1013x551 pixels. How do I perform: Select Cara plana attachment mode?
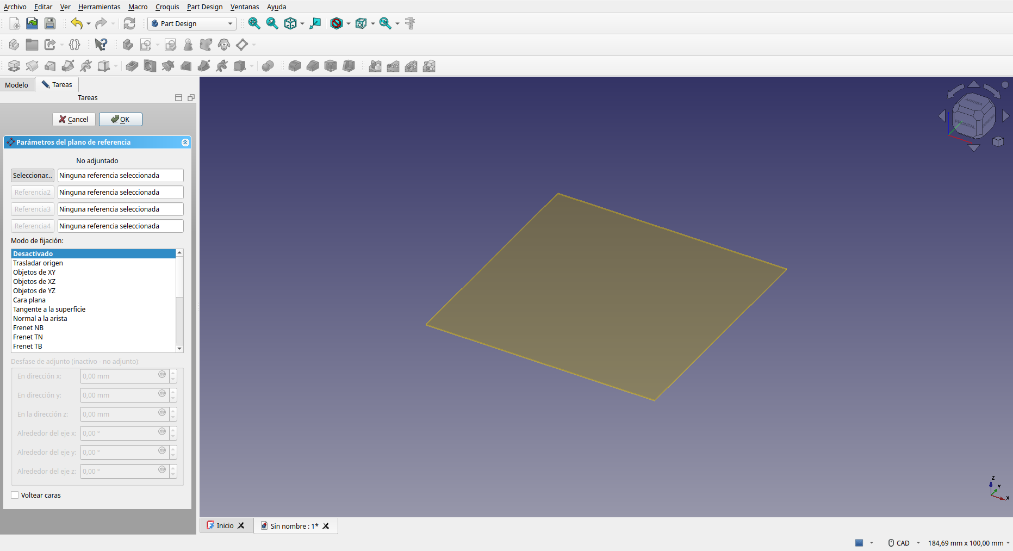click(x=29, y=300)
